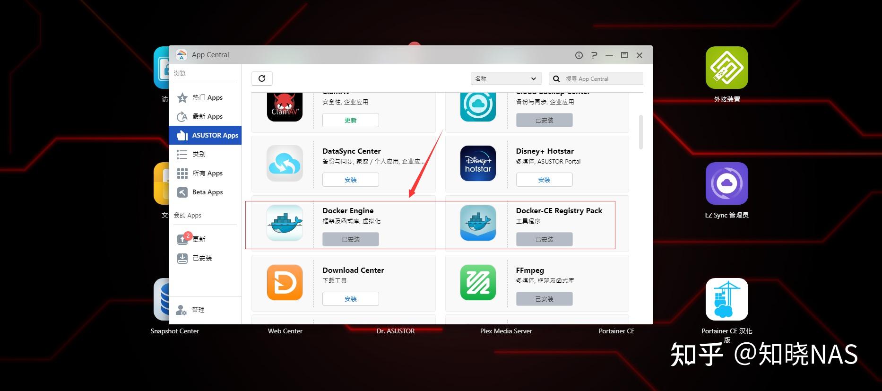Viewport: 882px width, 391px height.
Task: Open Snapshot Center desktop icon
Action: pyautogui.click(x=161, y=299)
